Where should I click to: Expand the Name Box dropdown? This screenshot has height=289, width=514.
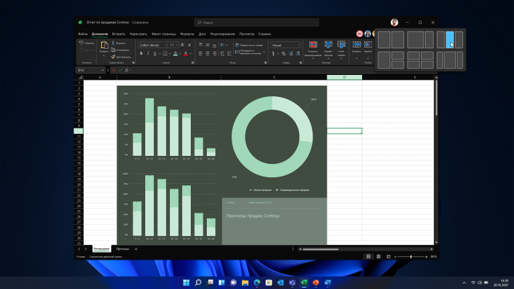(102, 70)
